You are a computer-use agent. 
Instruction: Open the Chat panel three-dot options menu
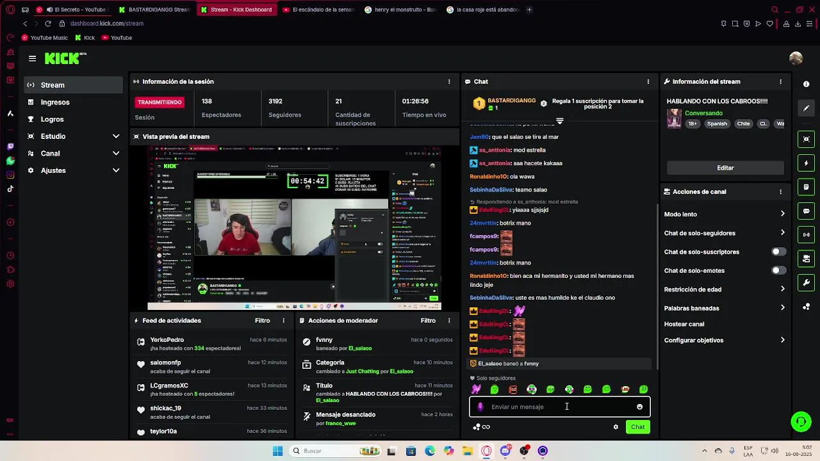pyautogui.click(x=648, y=82)
